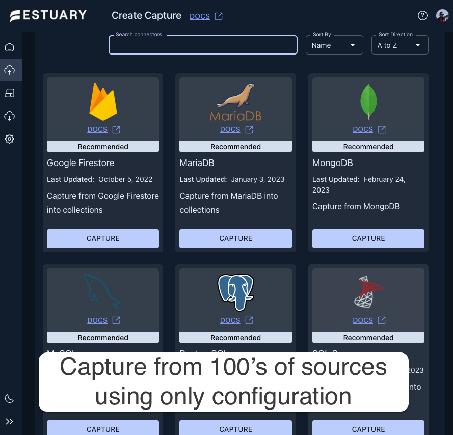This screenshot has height=435, width=453.
Task: Open DOCS link under SQL Server logo
Action: pyautogui.click(x=363, y=320)
